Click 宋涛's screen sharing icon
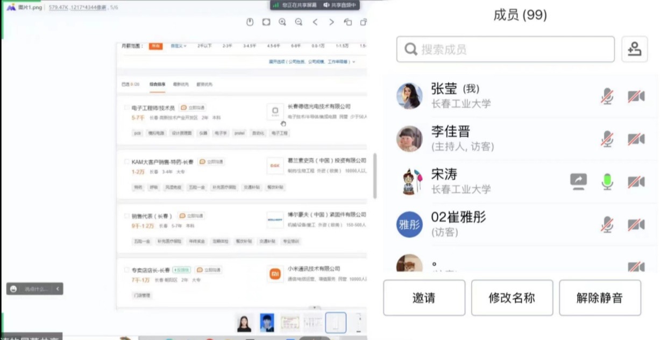 tap(578, 182)
